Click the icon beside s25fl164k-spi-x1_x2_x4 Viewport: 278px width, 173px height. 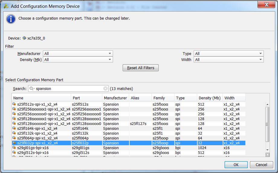(14, 128)
